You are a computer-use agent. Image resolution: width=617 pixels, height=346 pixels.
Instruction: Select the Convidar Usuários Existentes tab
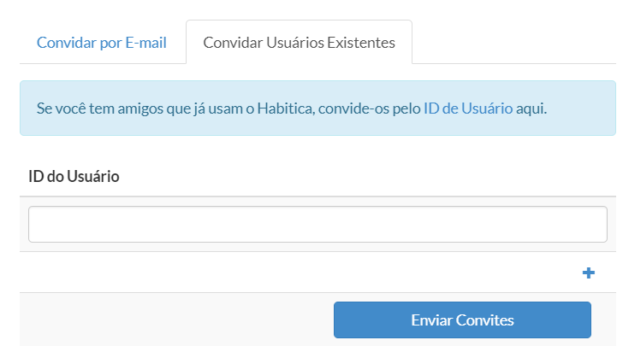coord(299,43)
